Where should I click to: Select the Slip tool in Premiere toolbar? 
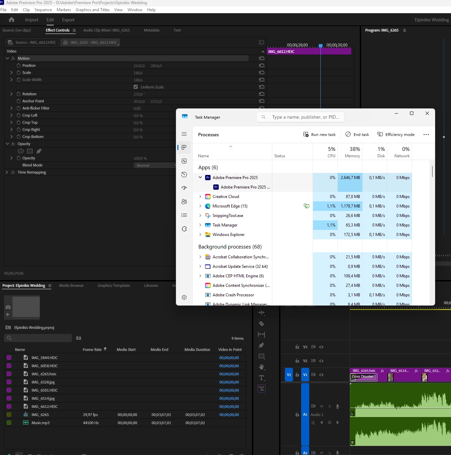coord(261,335)
